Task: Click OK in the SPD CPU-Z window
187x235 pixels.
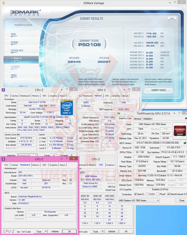Action: pos(126,232)
